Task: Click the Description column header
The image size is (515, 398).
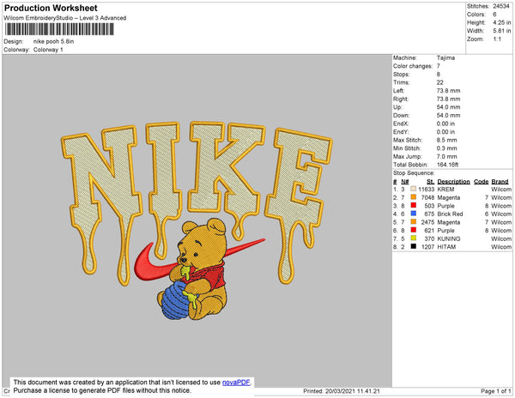Action: [x=453, y=181]
